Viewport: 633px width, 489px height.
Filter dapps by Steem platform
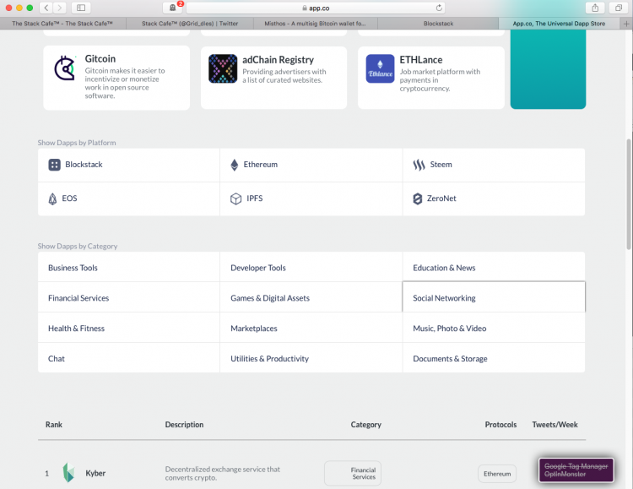pos(494,165)
